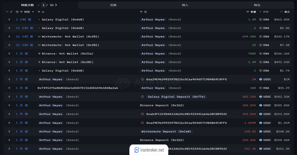Go to the next transfers page arrow
Image resolution: width=297 pixels, height=155 pixels.
pyautogui.click(x=56, y=5)
